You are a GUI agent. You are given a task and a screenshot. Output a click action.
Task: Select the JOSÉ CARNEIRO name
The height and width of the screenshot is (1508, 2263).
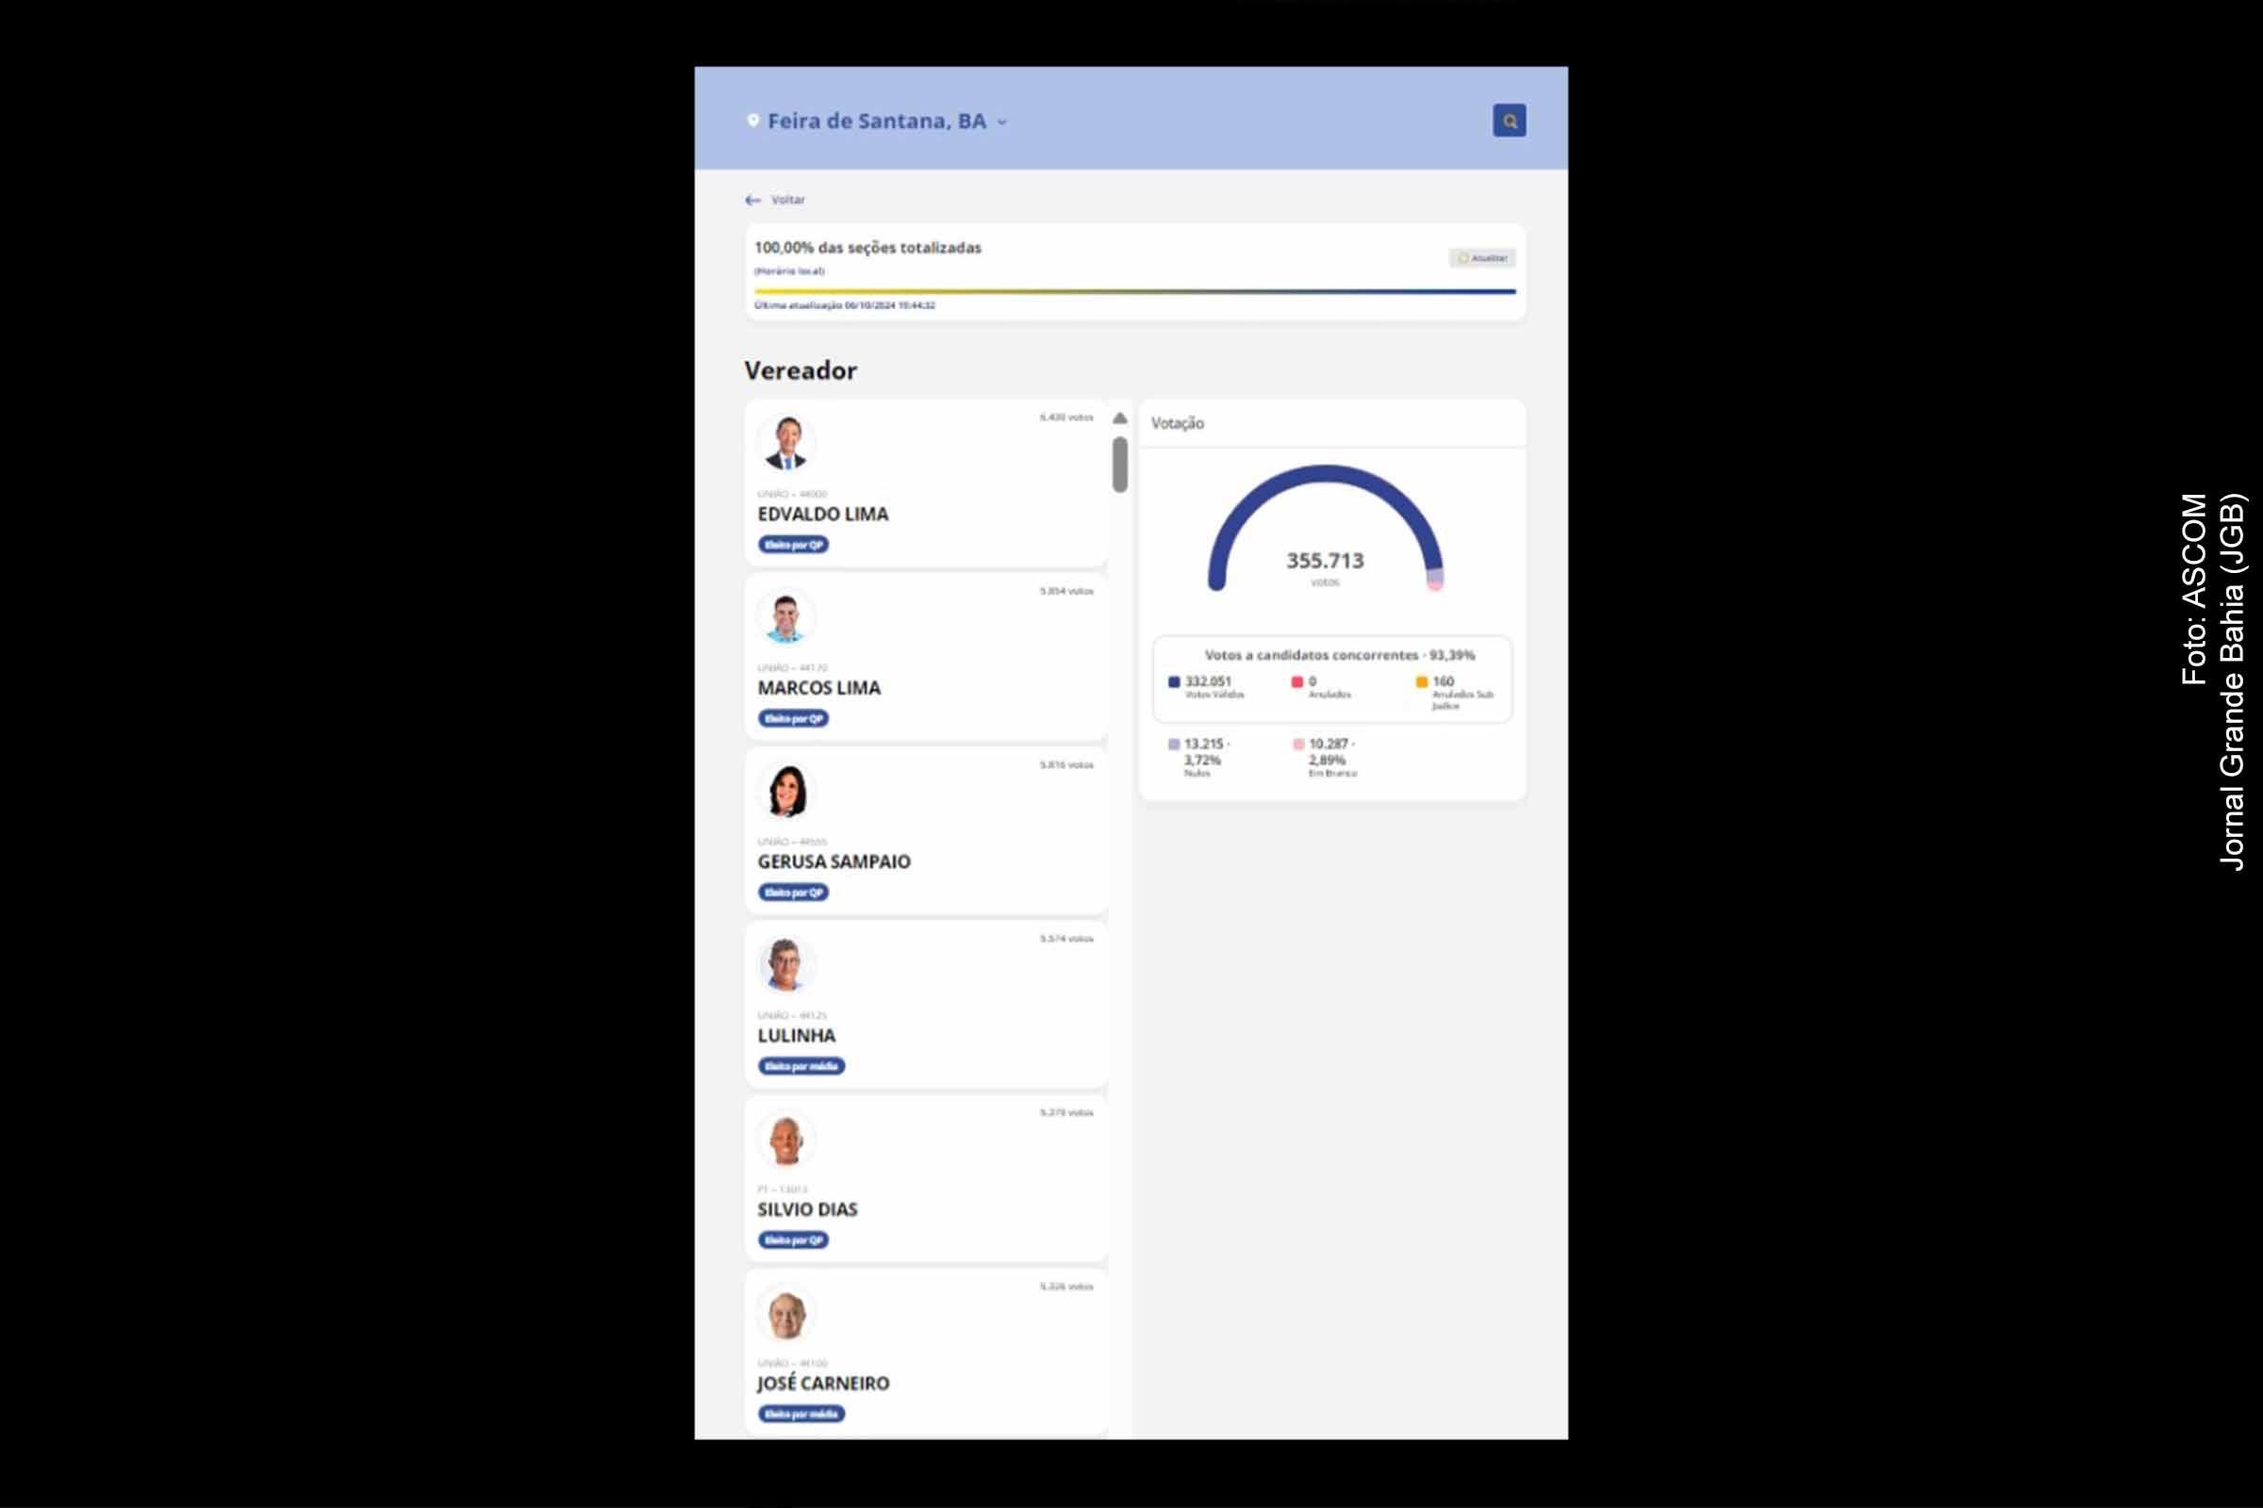tap(822, 1384)
